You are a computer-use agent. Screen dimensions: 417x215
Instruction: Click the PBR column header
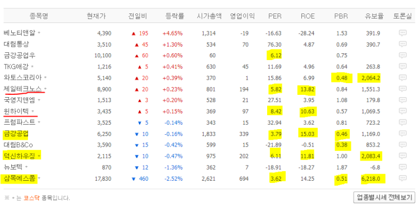pyautogui.click(x=341, y=16)
